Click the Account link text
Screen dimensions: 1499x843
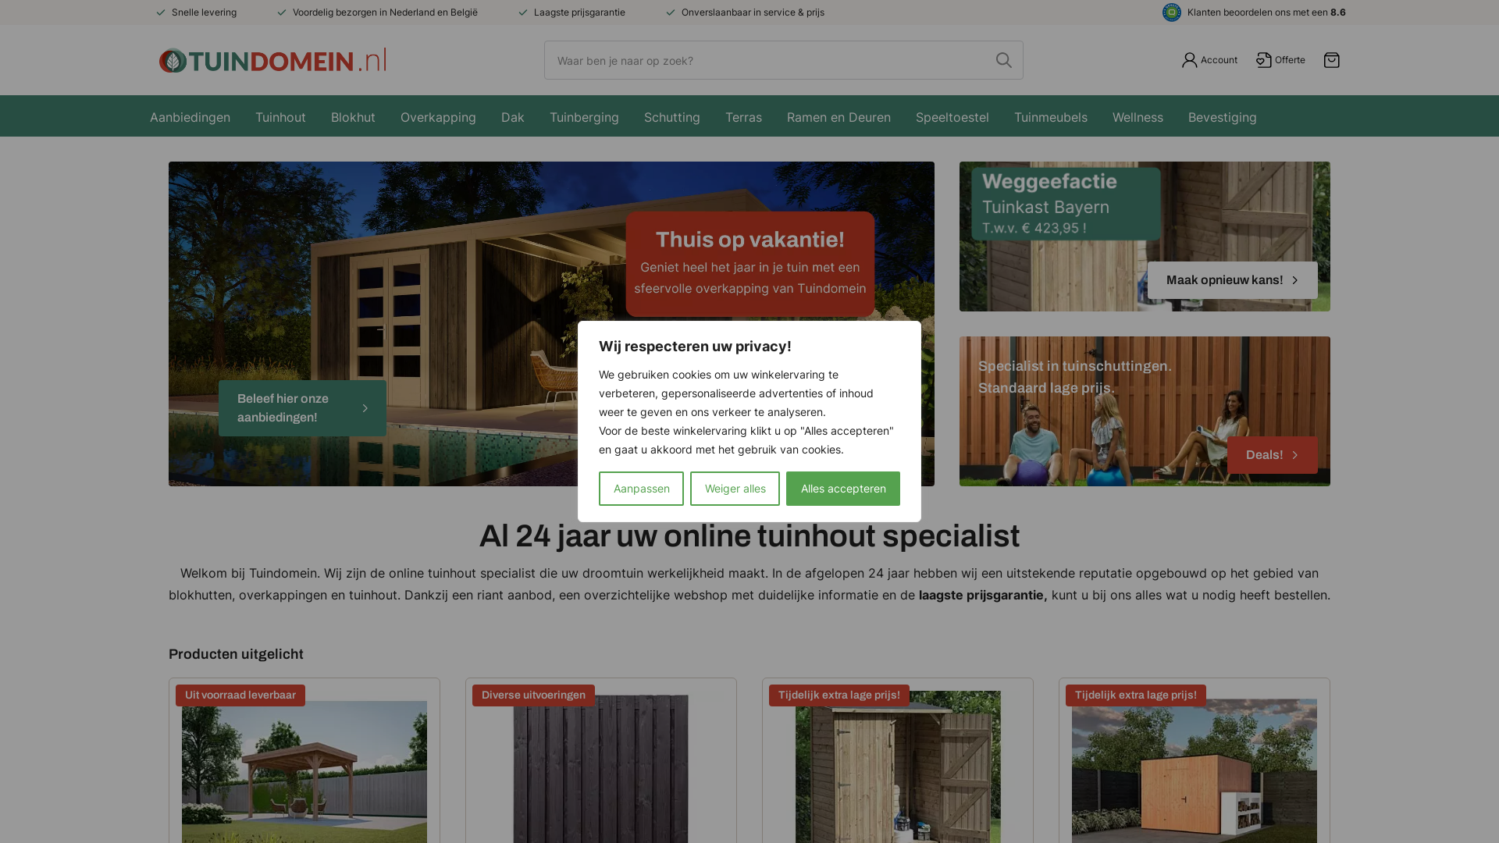click(1219, 60)
